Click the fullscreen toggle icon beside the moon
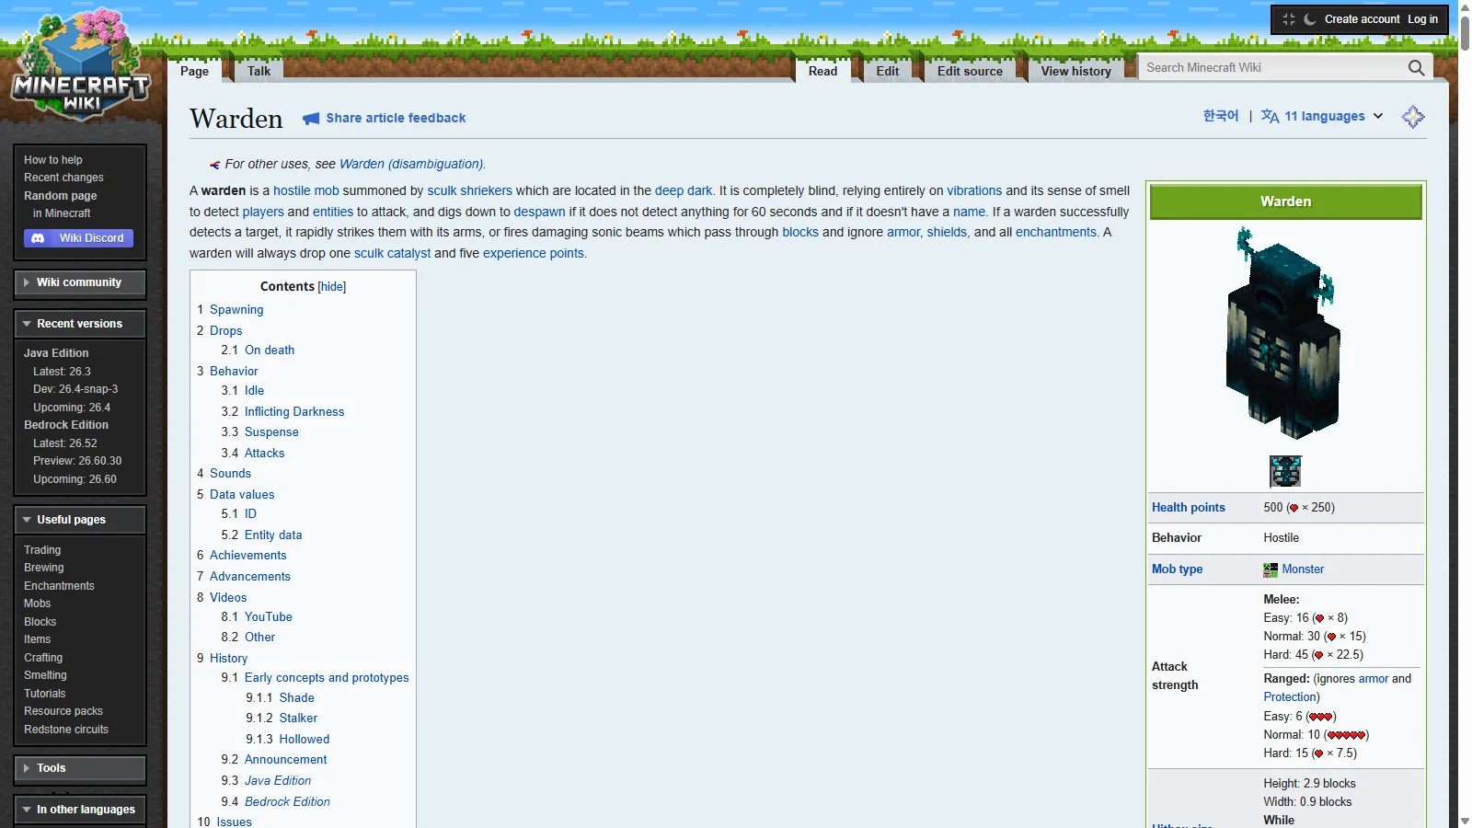 click(x=1289, y=19)
